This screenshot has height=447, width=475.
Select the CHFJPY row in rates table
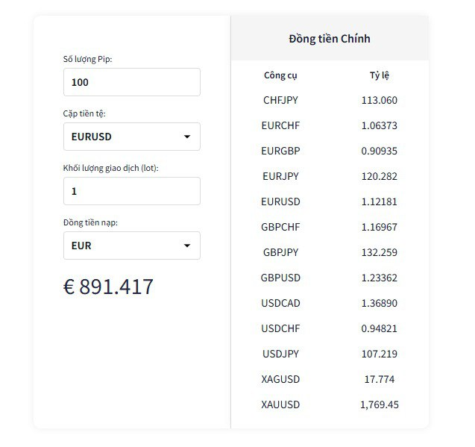point(330,100)
